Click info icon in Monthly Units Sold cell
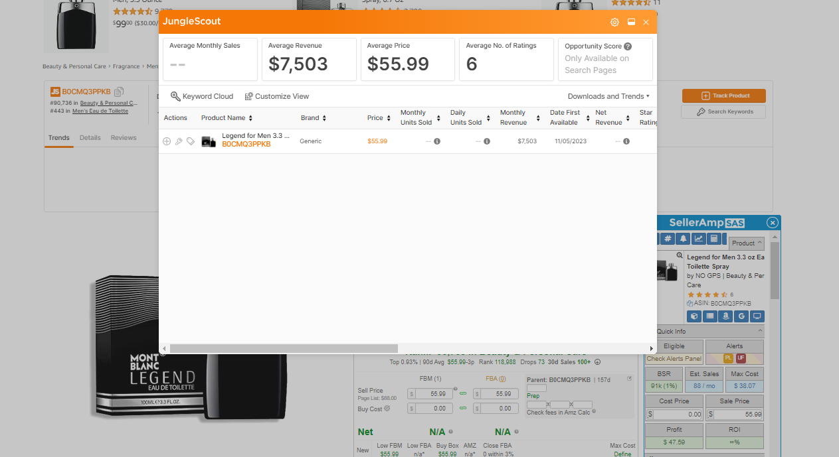Viewport: 839px width, 457px height. [x=437, y=141]
